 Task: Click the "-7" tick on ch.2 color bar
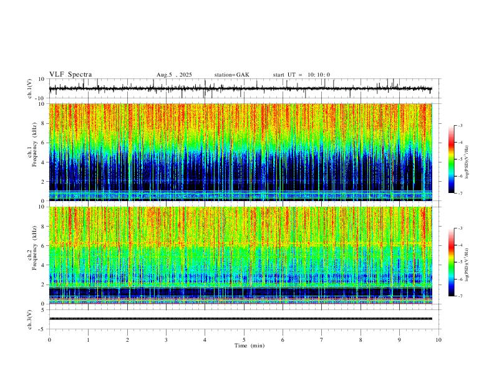[460, 296]
